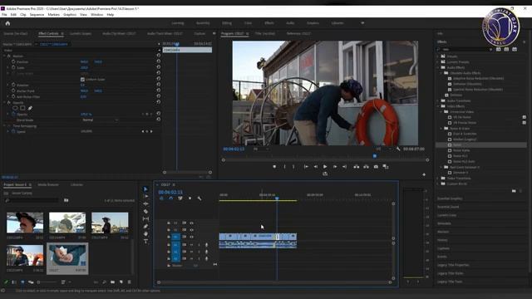Open the Sequence menu

point(37,15)
